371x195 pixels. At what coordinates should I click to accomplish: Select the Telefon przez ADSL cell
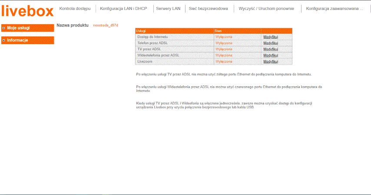(175, 43)
